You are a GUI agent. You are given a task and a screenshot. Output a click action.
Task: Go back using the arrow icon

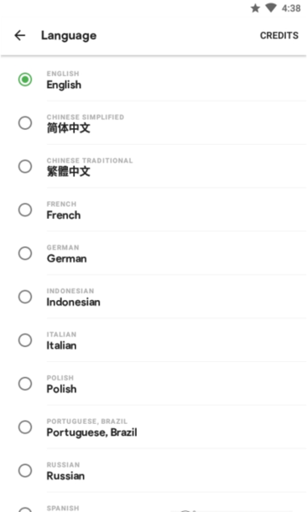(20, 35)
